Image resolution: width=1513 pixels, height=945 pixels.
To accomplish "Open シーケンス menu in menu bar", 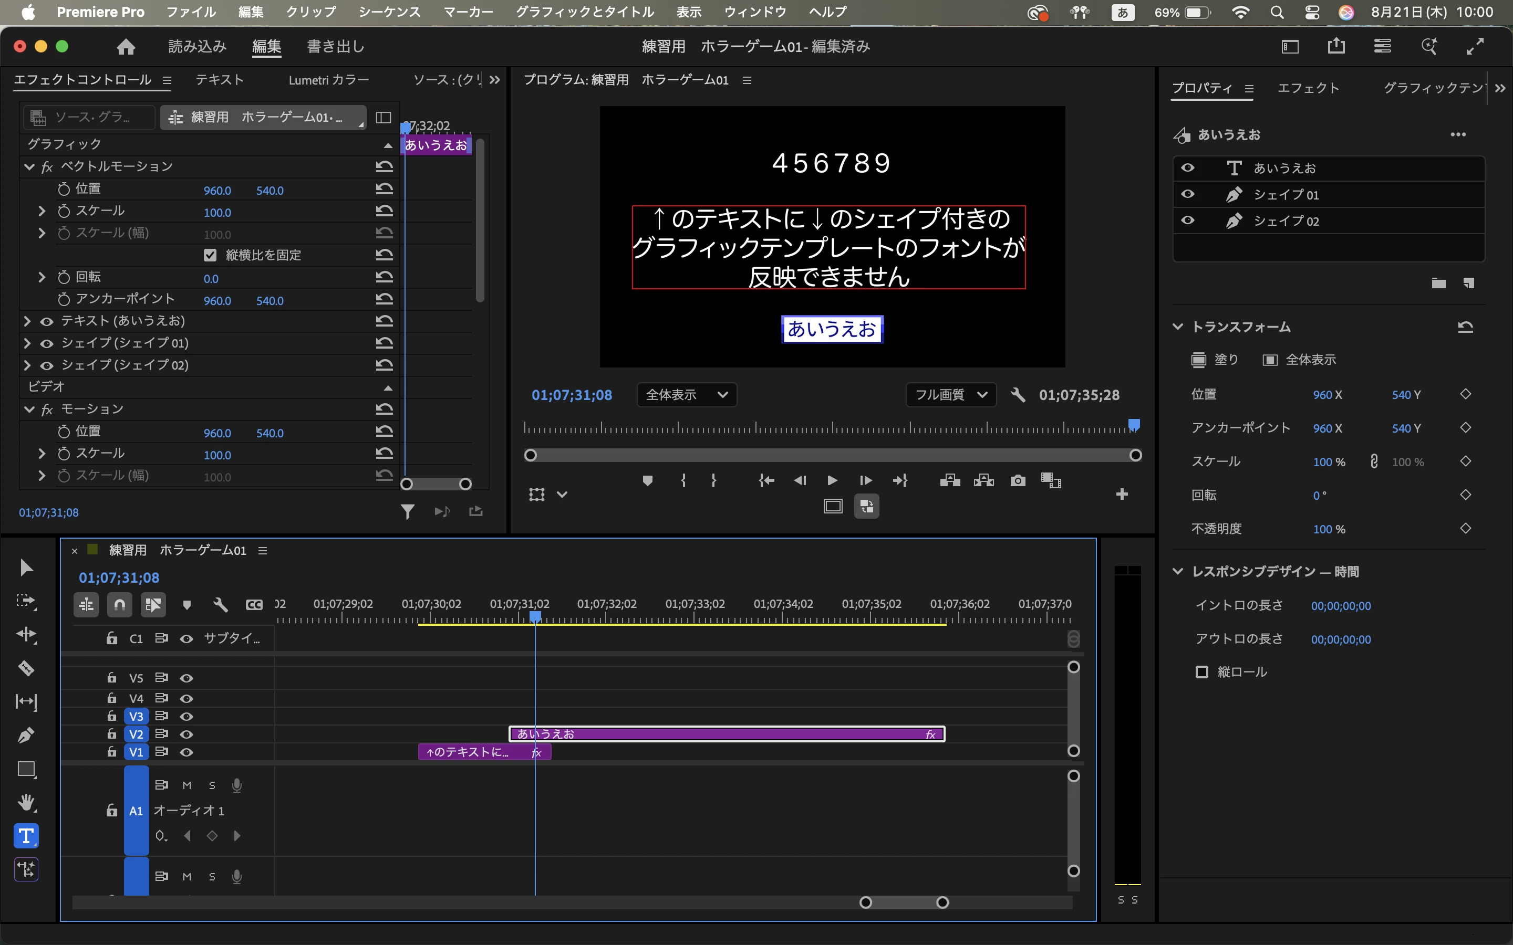I will coord(389,12).
